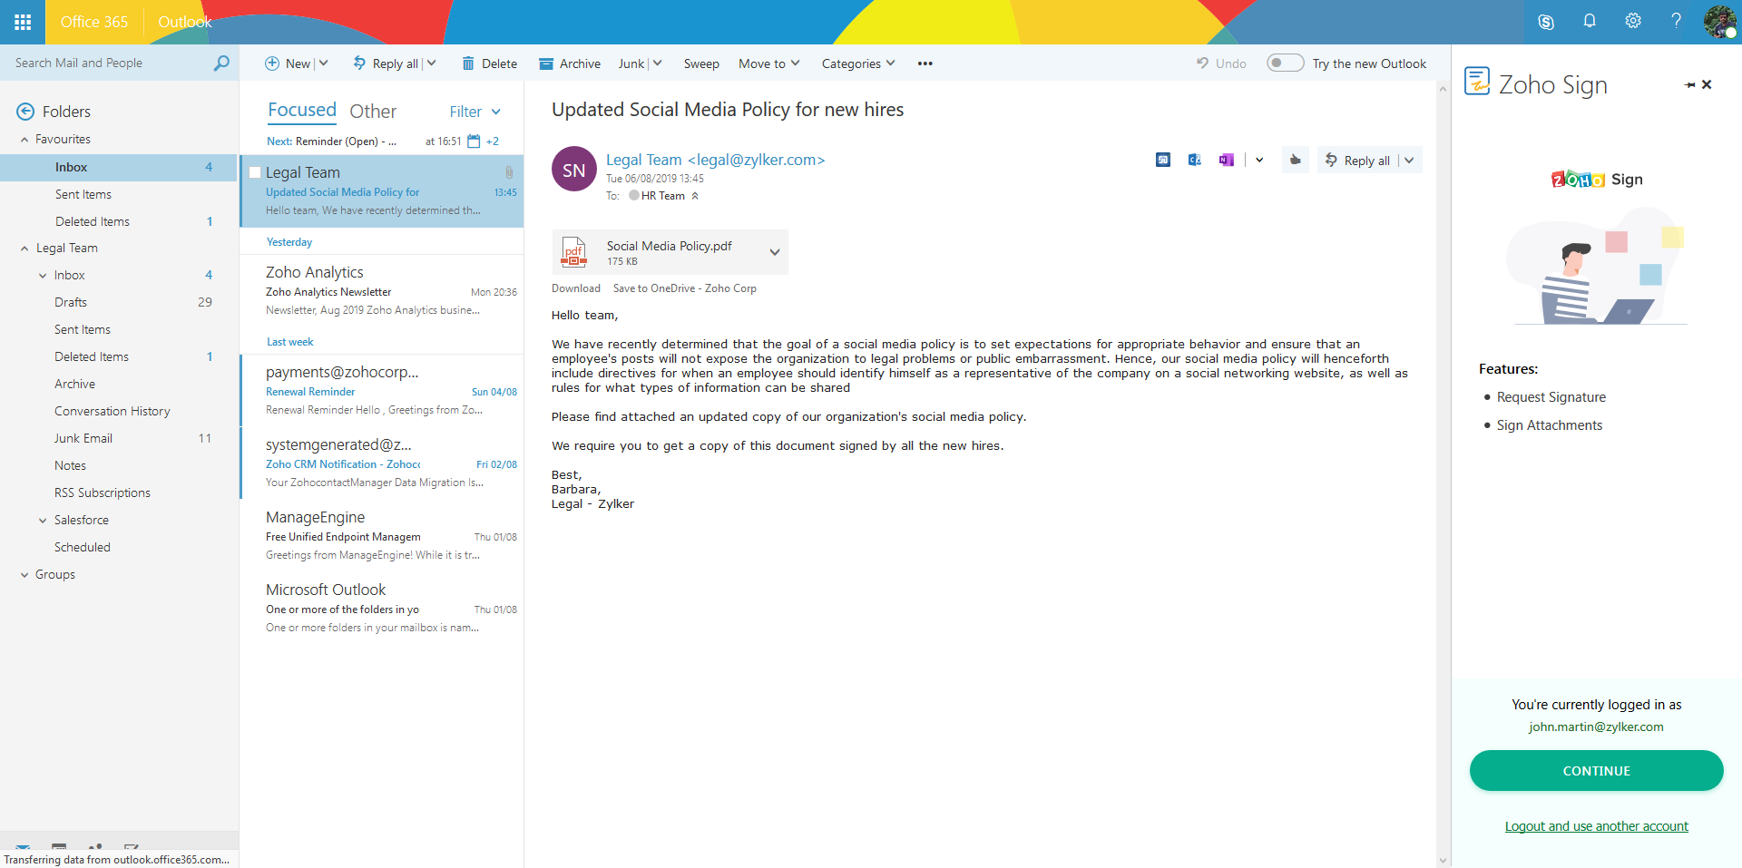Click the CONTINUE button
The image size is (1742, 868).
tap(1596, 771)
